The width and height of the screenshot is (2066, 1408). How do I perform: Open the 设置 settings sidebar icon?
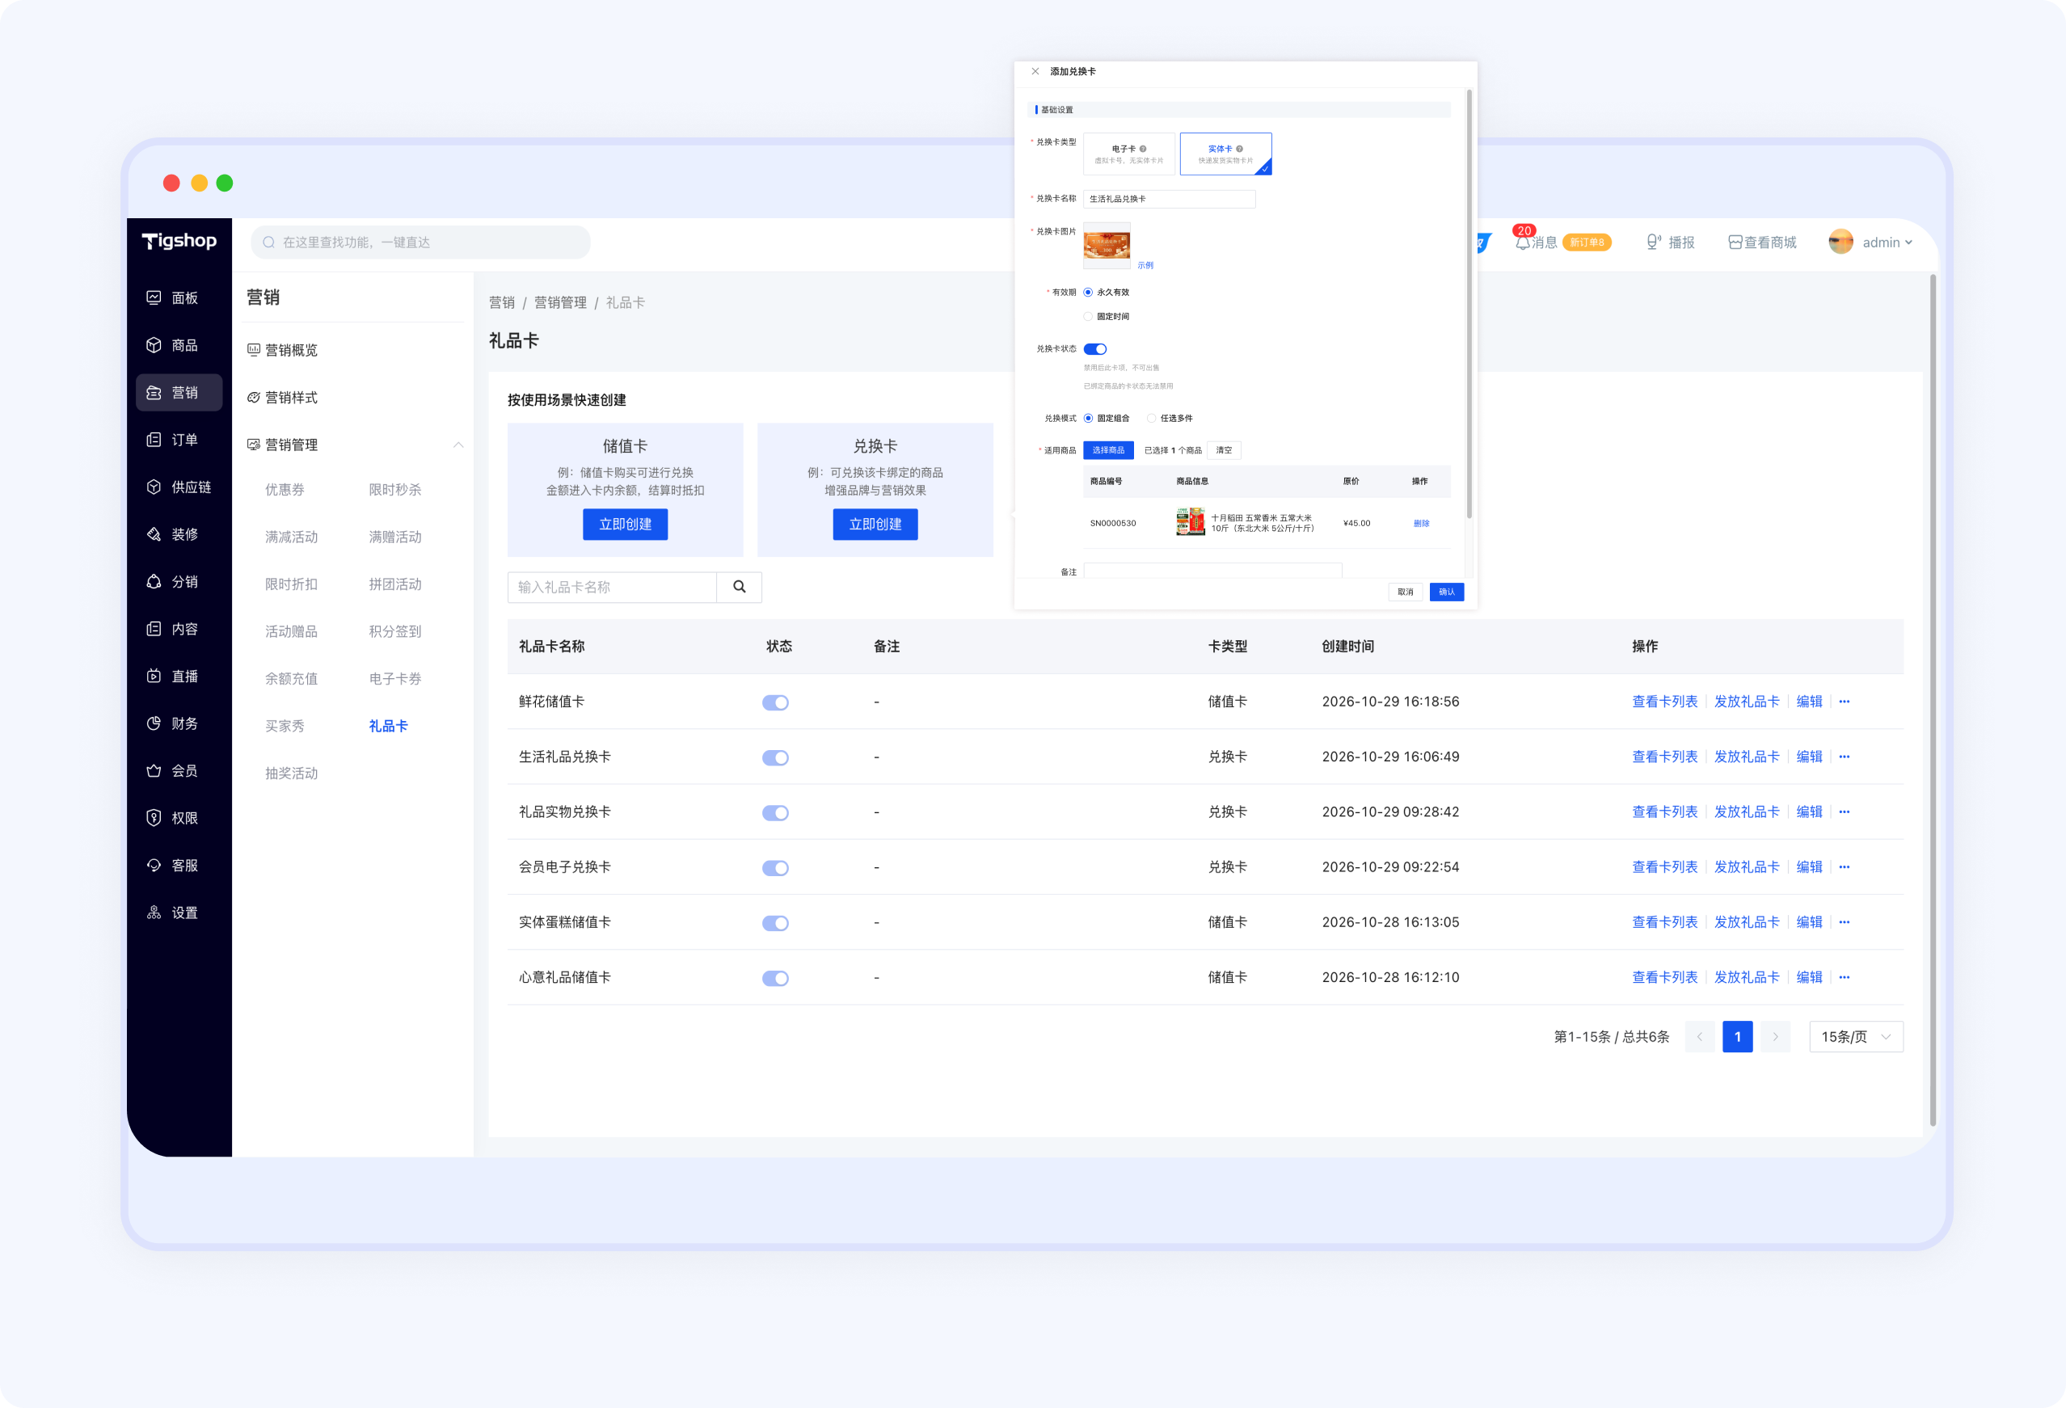[154, 913]
